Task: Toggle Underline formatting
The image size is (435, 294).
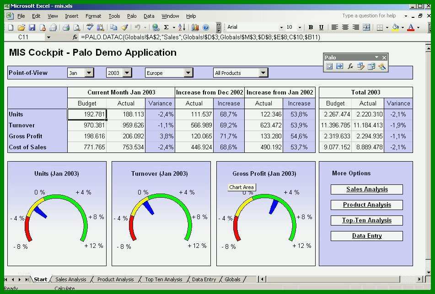Action: pyautogui.click(x=321, y=27)
